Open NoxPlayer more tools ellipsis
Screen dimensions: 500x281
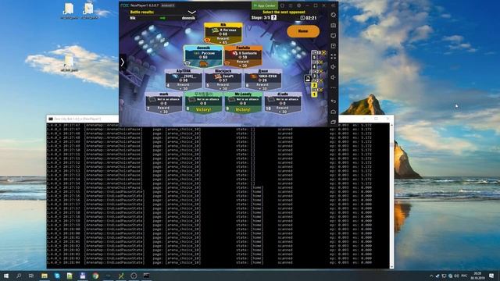pyautogui.click(x=334, y=87)
